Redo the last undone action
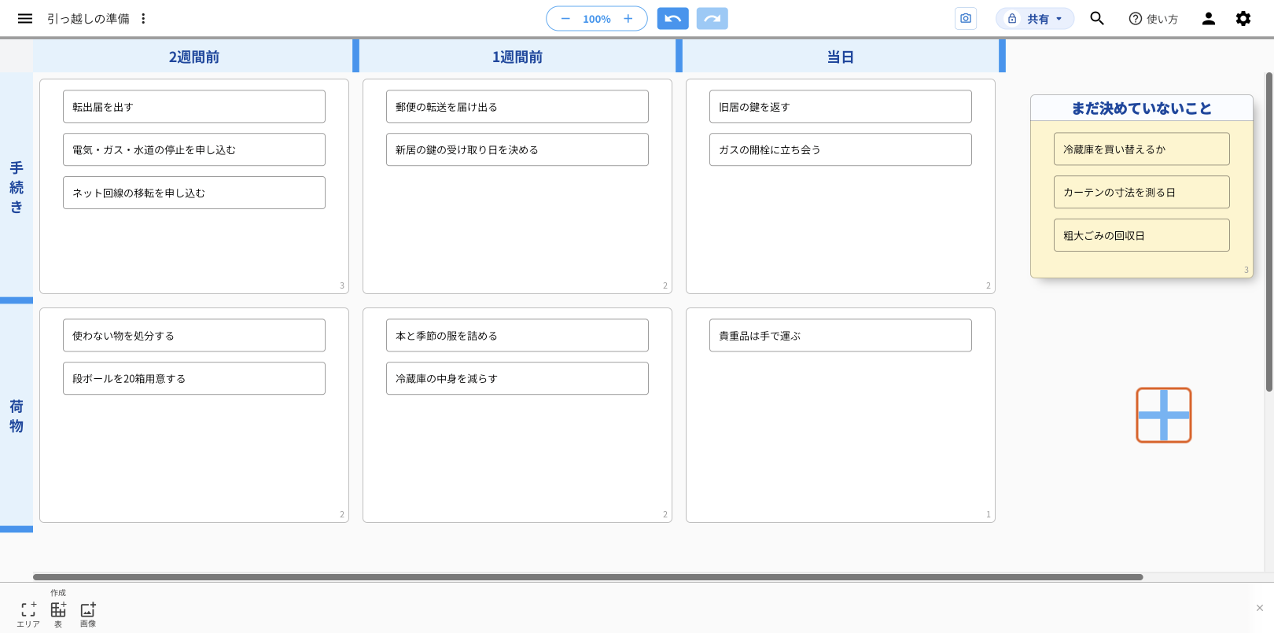 click(x=712, y=18)
